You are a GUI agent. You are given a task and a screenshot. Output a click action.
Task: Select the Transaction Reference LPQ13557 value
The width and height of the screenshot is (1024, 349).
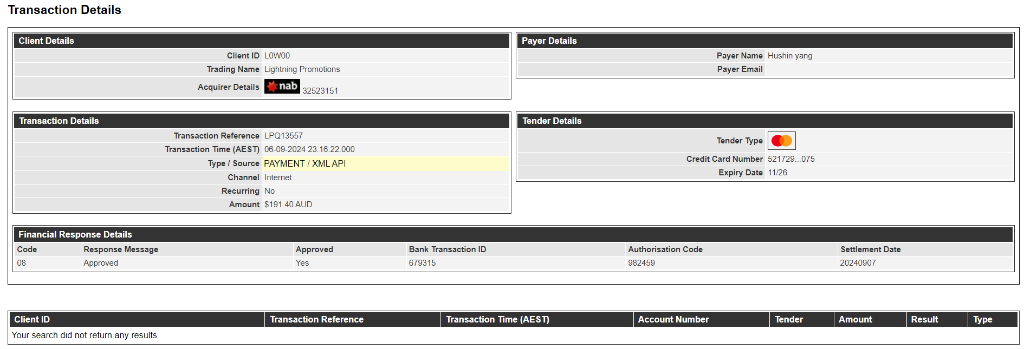[x=283, y=136]
